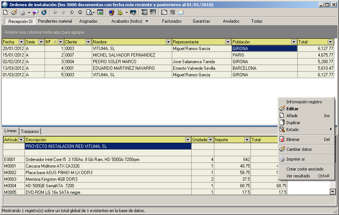Open the Representante column filter dropdown
Viewport: 339px width, 215px height.
click(228, 42)
